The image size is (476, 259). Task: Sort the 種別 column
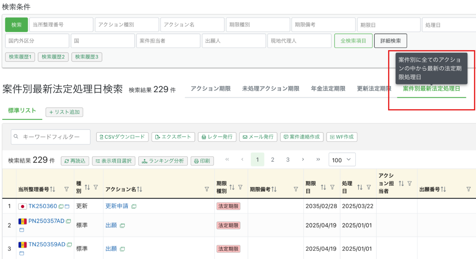pyautogui.click(x=87, y=187)
